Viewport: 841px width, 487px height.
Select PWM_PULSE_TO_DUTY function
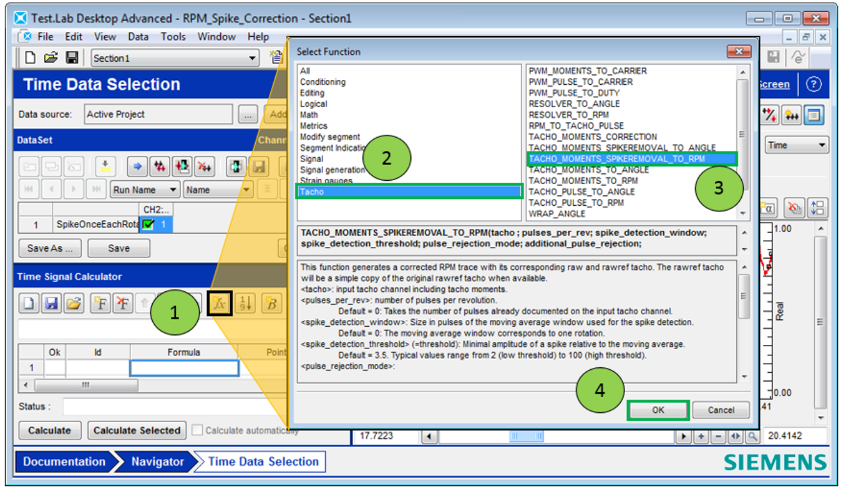click(x=574, y=93)
